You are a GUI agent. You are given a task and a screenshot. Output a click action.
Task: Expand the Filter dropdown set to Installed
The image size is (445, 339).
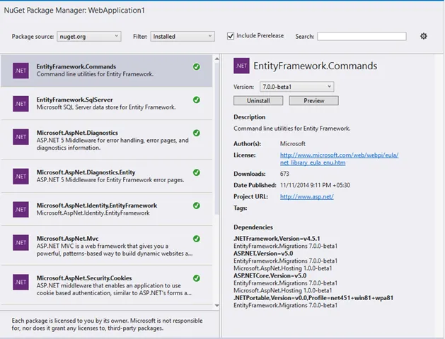coord(182,36)
